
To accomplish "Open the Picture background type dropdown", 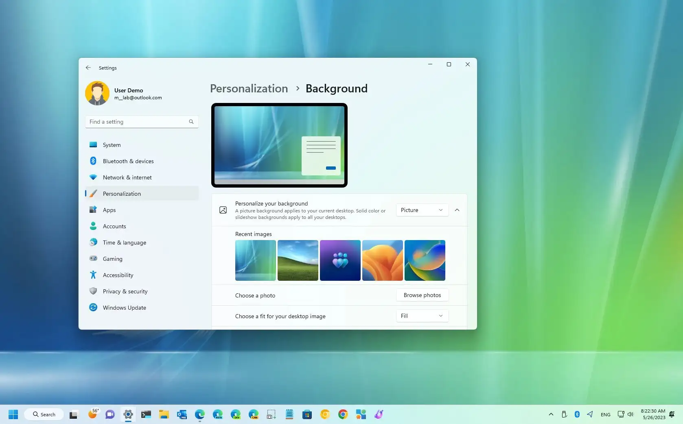I will coord(422,210).
